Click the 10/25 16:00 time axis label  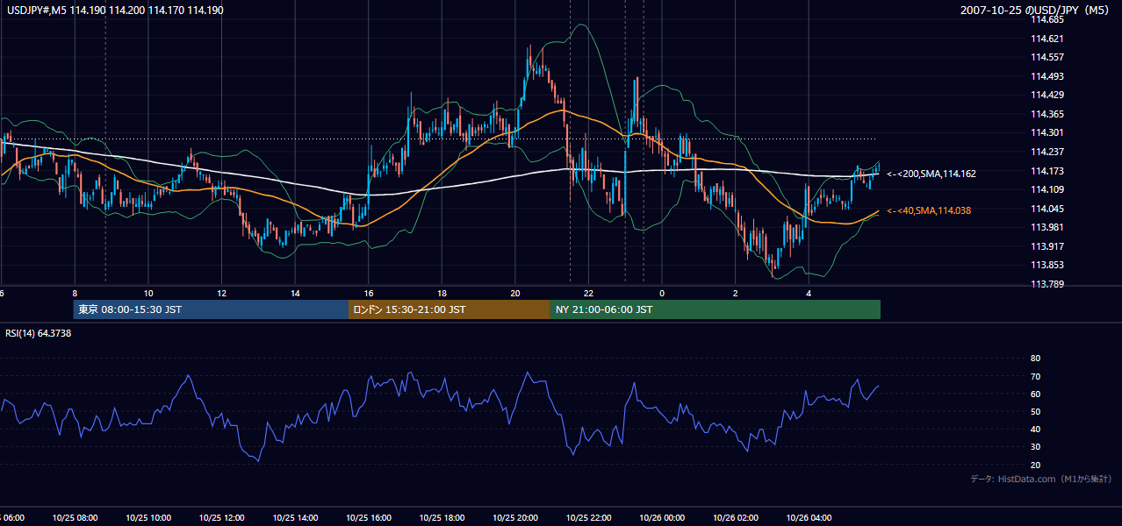(x=369, y=518)
